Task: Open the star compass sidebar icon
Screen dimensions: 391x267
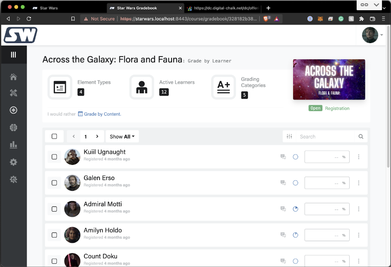Action: click(x=14, y=110)
